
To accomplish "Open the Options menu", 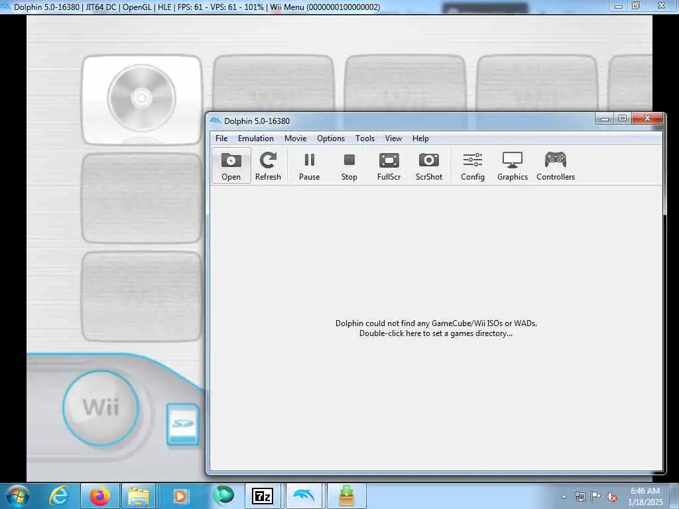I will coord(331,139).
